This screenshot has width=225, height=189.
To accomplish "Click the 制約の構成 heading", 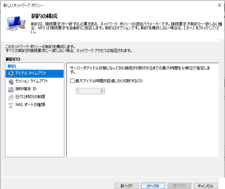I will point(44,16).
